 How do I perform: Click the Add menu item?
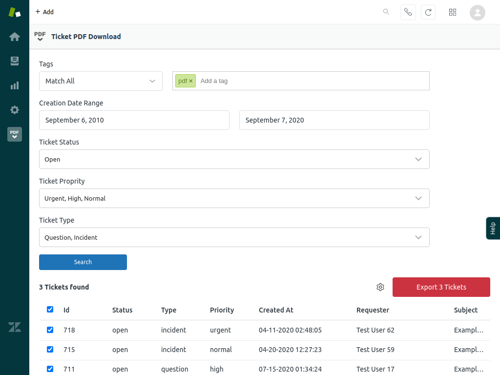pyautogui.click(x=44, y=12)
